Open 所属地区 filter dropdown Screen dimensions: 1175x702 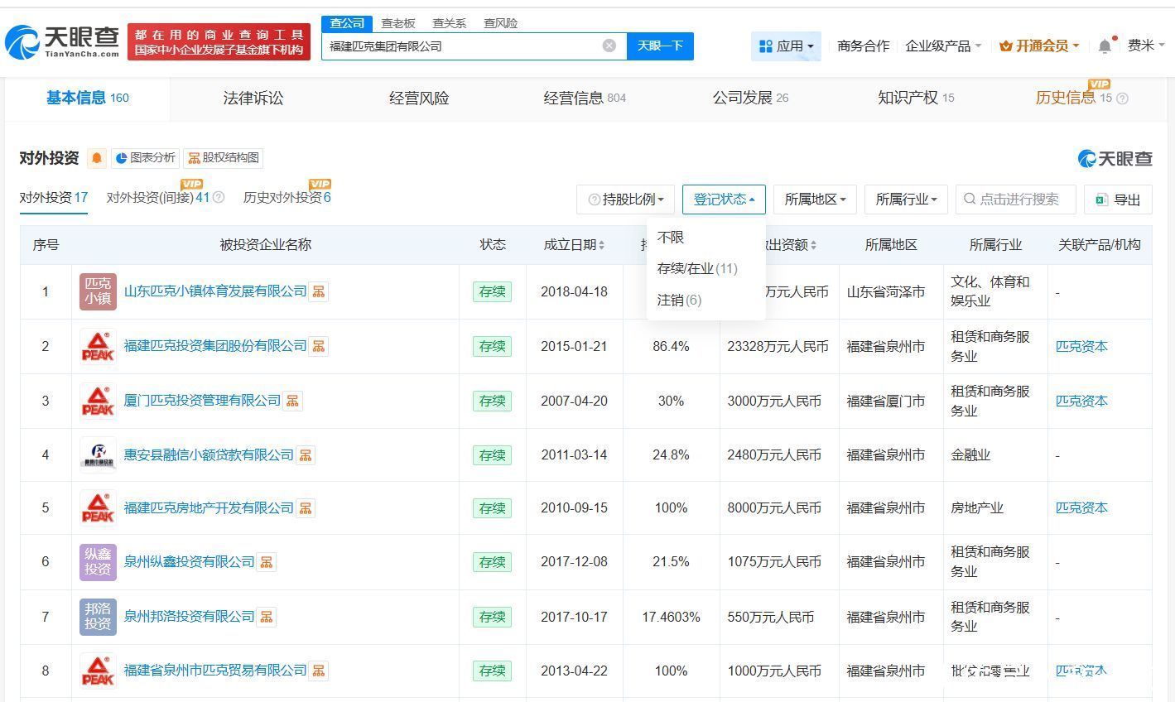[815, 200]
